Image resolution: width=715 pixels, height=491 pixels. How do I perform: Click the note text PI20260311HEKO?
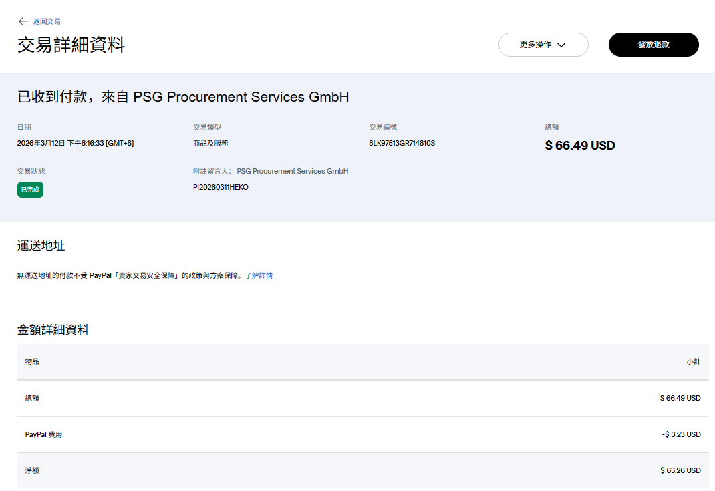221,187
